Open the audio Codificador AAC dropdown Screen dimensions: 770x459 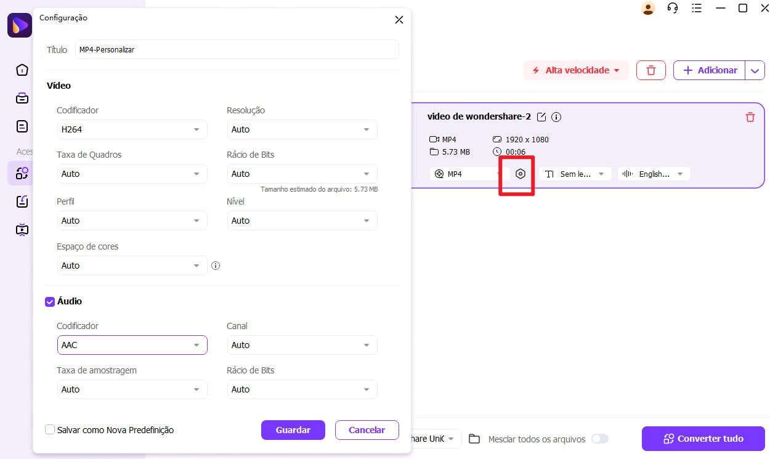(x=132, y=345)
